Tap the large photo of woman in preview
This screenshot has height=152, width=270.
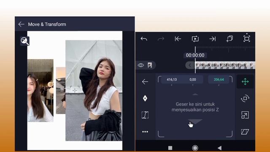pyautogui.click(x=94, y=90)
